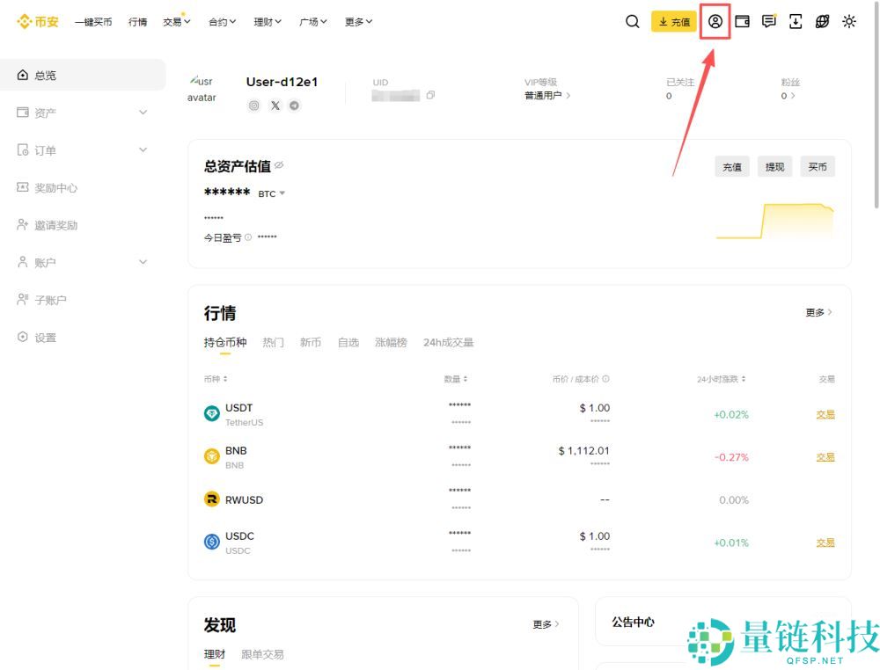The image size is (880, 670).
Task: Click the search magnifier icon
Action: (632, 22)
